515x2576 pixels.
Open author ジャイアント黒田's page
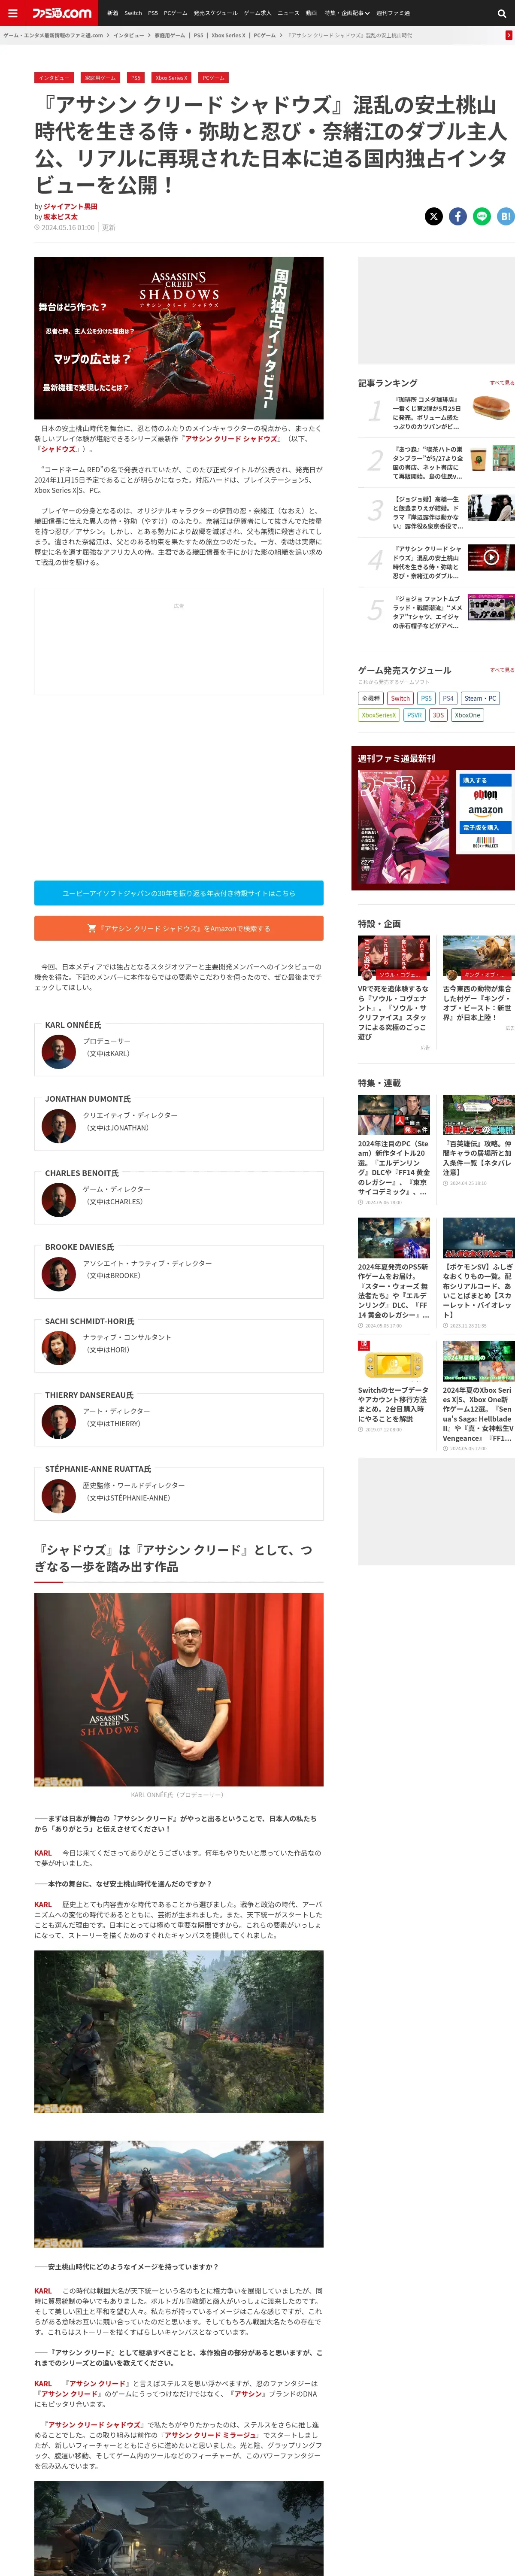pyautogui.click(x=70, y=206)
